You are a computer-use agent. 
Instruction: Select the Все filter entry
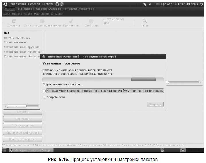click(x=7, y=33)
